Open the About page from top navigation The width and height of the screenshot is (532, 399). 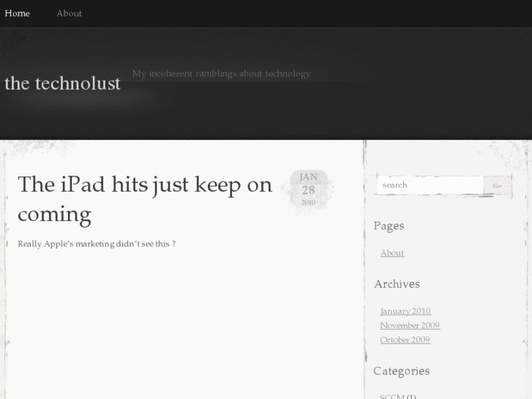pos(69,13)
